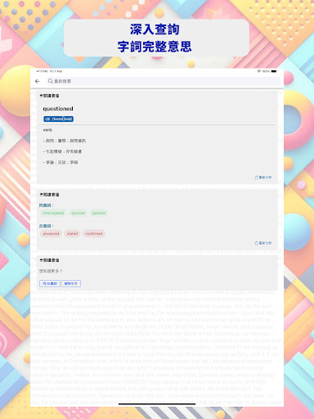Click the time display in the status bar

[42, 71]
